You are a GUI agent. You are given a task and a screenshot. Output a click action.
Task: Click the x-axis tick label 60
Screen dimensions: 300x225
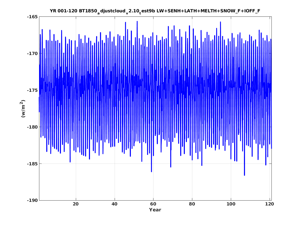pos(153,204)
